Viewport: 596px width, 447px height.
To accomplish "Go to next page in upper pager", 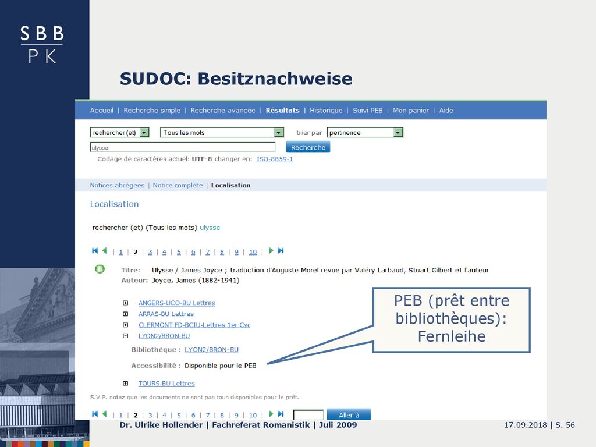I will pyautogui.click(x=271, y=250).
